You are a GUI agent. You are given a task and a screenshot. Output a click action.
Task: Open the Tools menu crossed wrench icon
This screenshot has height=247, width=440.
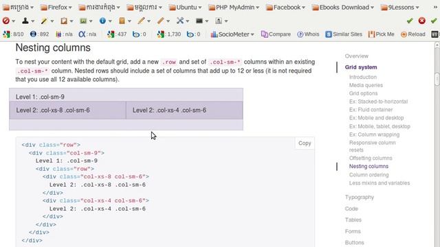coord(180,21)
